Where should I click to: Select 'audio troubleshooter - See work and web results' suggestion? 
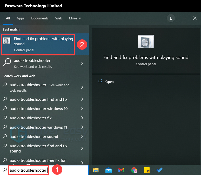pyautogui.click(x=44, y=87)
